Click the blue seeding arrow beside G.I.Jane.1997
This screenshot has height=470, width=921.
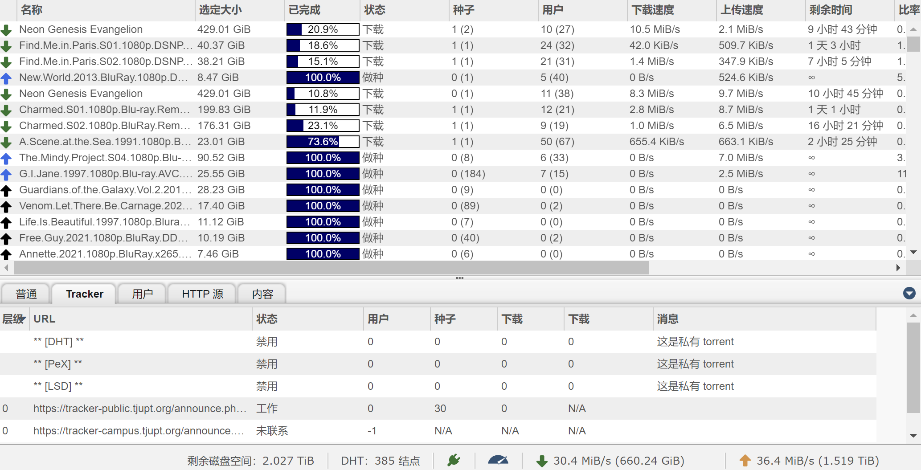click(6, 174)
